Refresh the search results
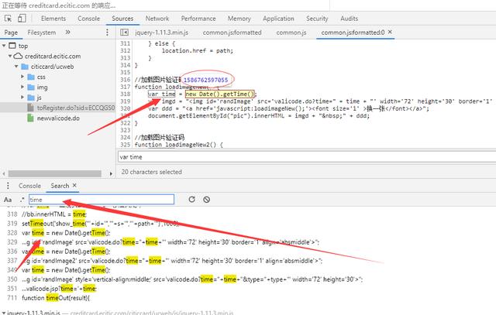Viewport: 496px width, 315px height. (191, 200)
